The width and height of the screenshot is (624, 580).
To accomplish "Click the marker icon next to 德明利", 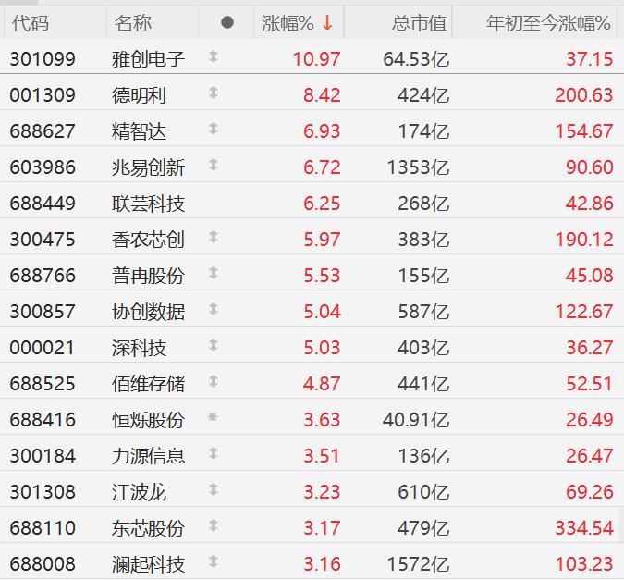I will [x=214, y=93].
